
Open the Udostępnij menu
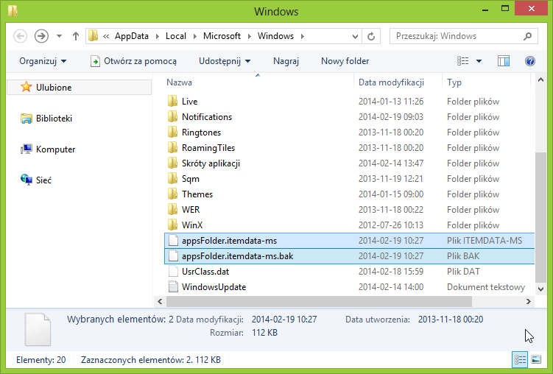225,61
